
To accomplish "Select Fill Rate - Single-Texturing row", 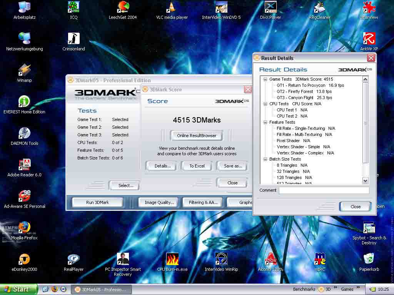I will (306, 128).
